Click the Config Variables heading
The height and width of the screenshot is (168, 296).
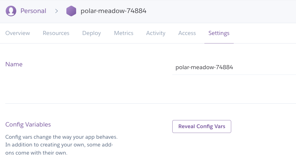click(x=28, y=124)
